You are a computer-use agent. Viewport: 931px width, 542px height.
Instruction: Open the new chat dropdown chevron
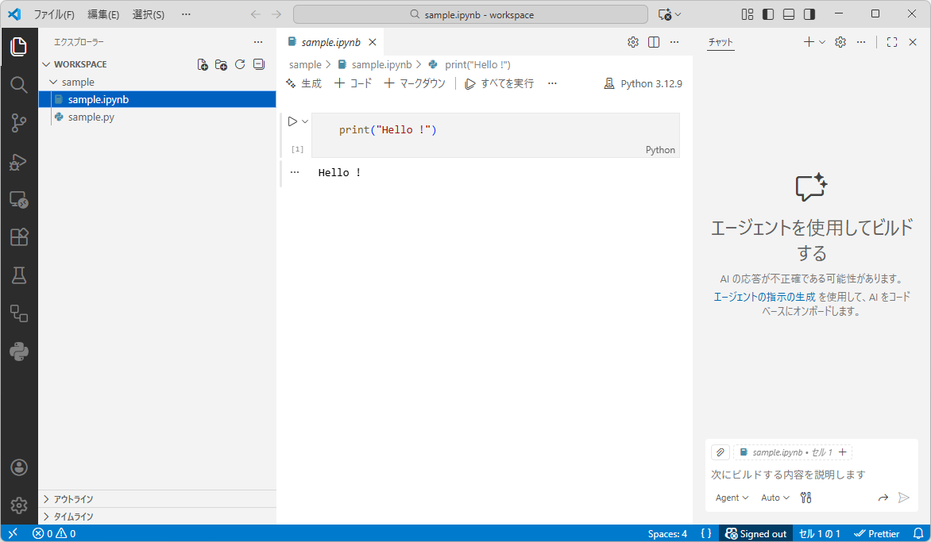(822, 42)
